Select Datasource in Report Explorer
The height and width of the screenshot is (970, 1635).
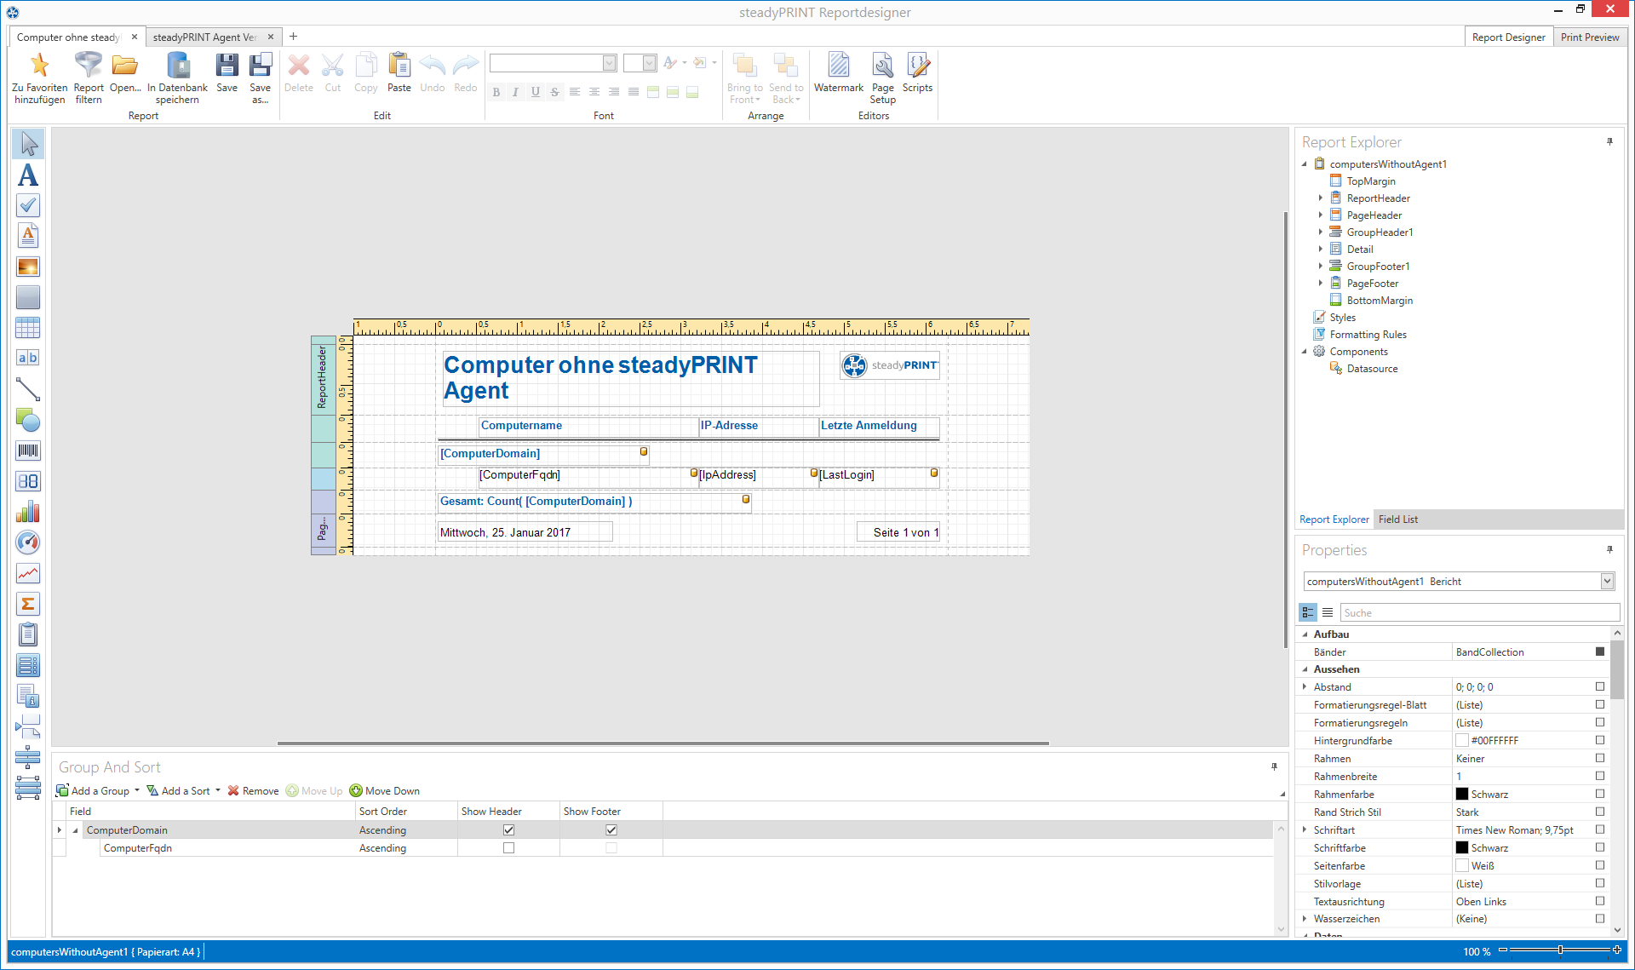click(1372, 369)
